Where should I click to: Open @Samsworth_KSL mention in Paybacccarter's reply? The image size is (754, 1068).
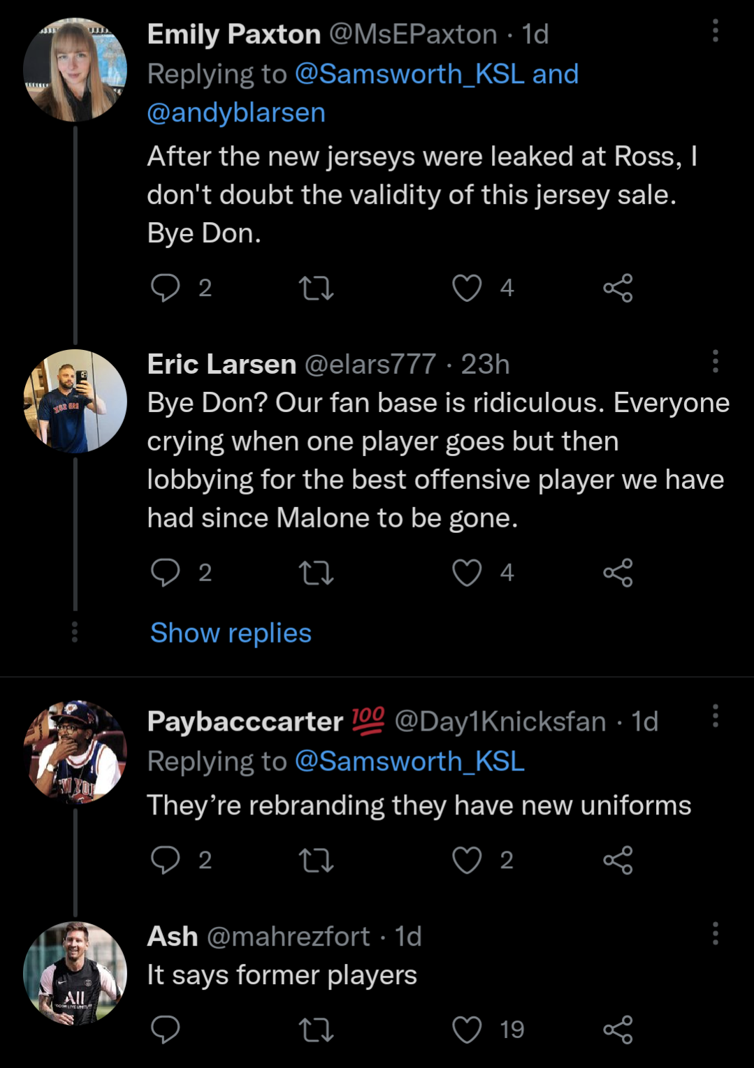[409, 761]
